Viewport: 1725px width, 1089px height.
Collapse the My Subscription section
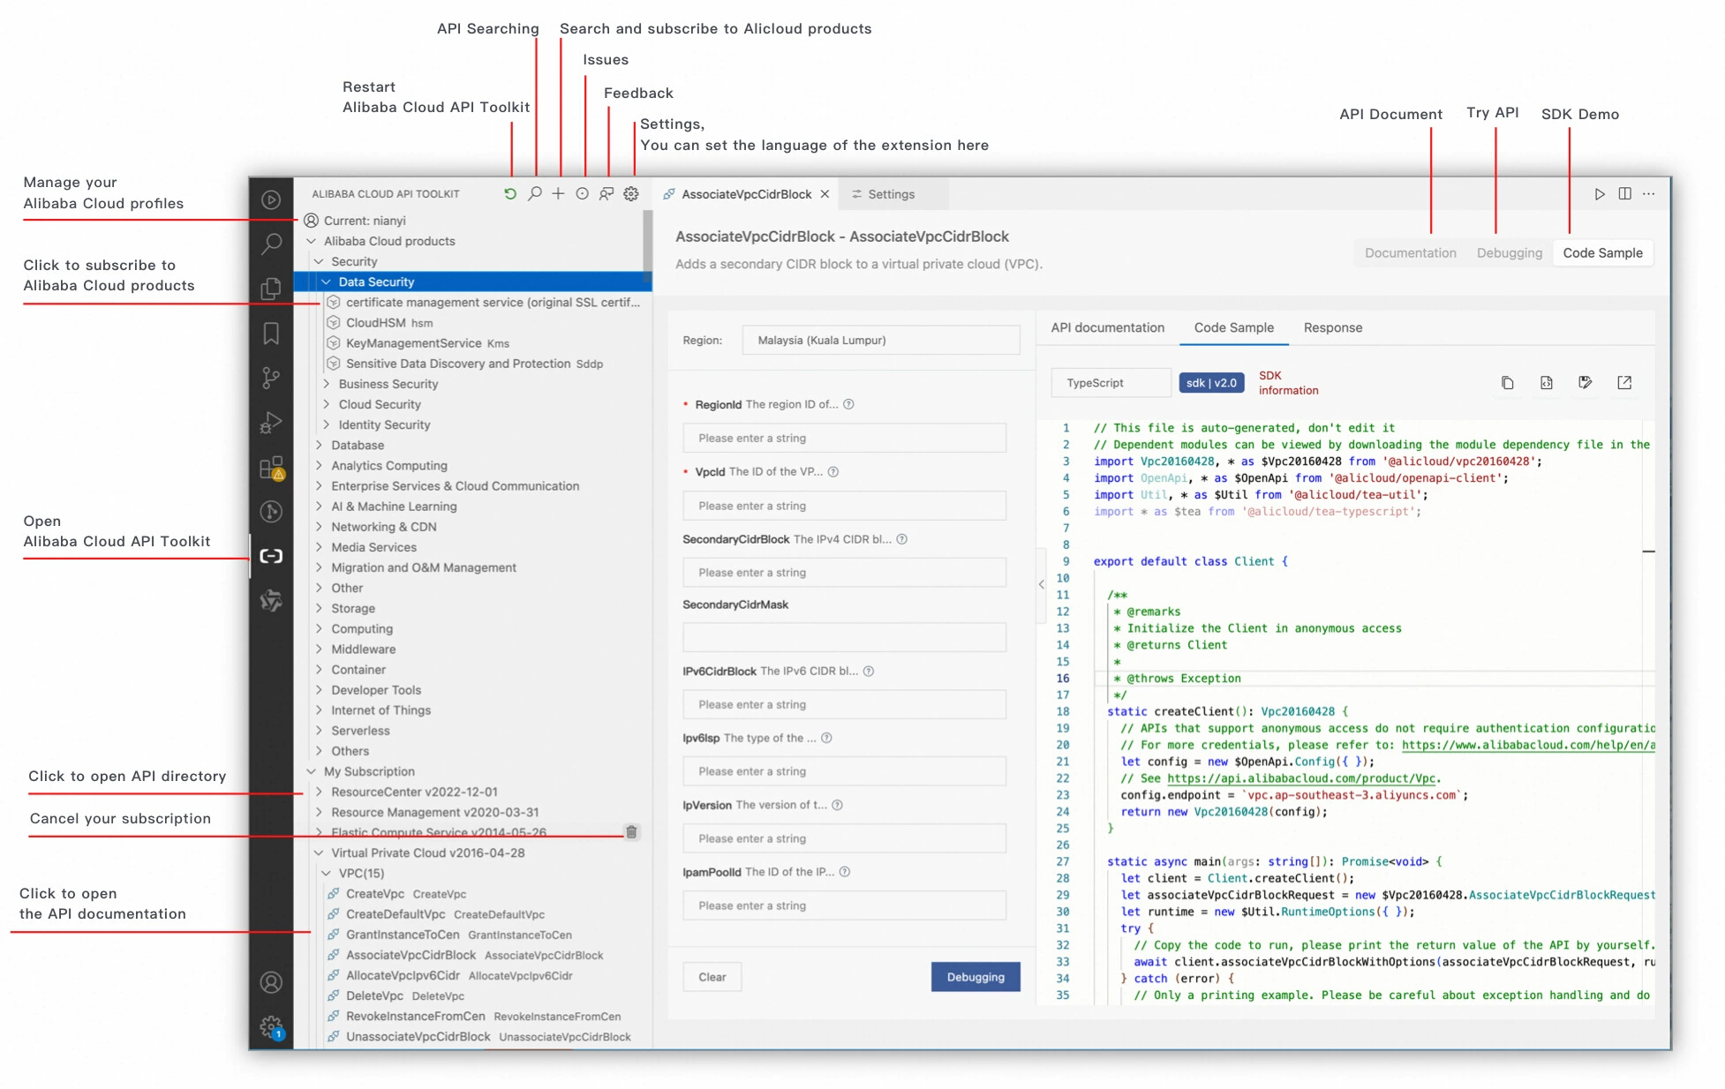point(311,771)
